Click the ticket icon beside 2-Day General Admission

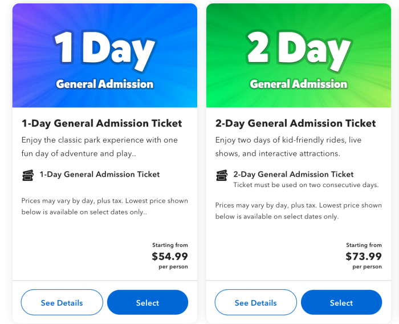pyautogui.click(x=222, y=175)
